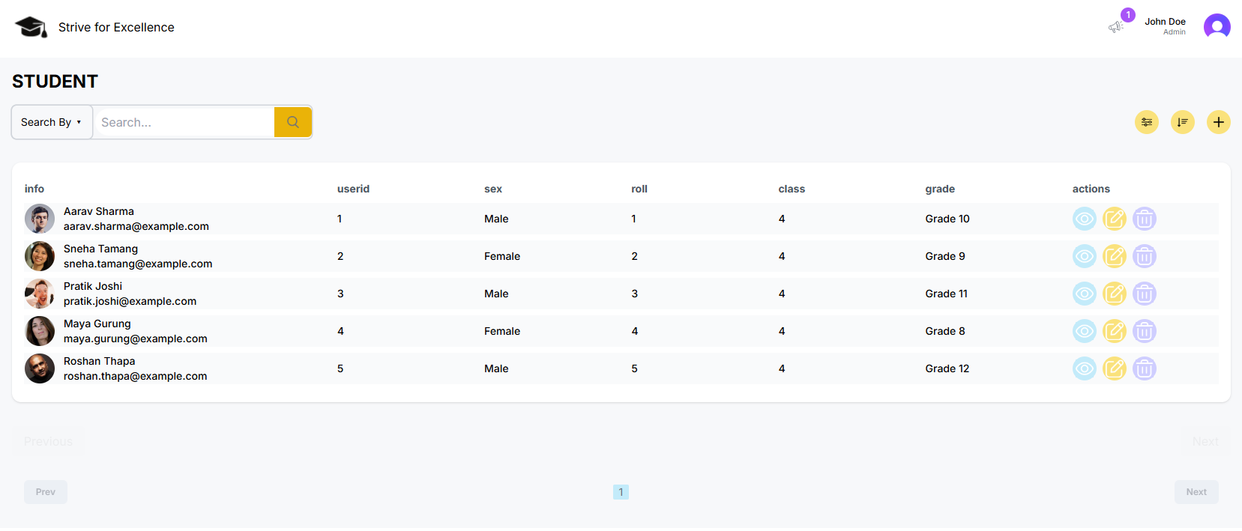Open John Doe admin profile menu

coord(1216,27)
